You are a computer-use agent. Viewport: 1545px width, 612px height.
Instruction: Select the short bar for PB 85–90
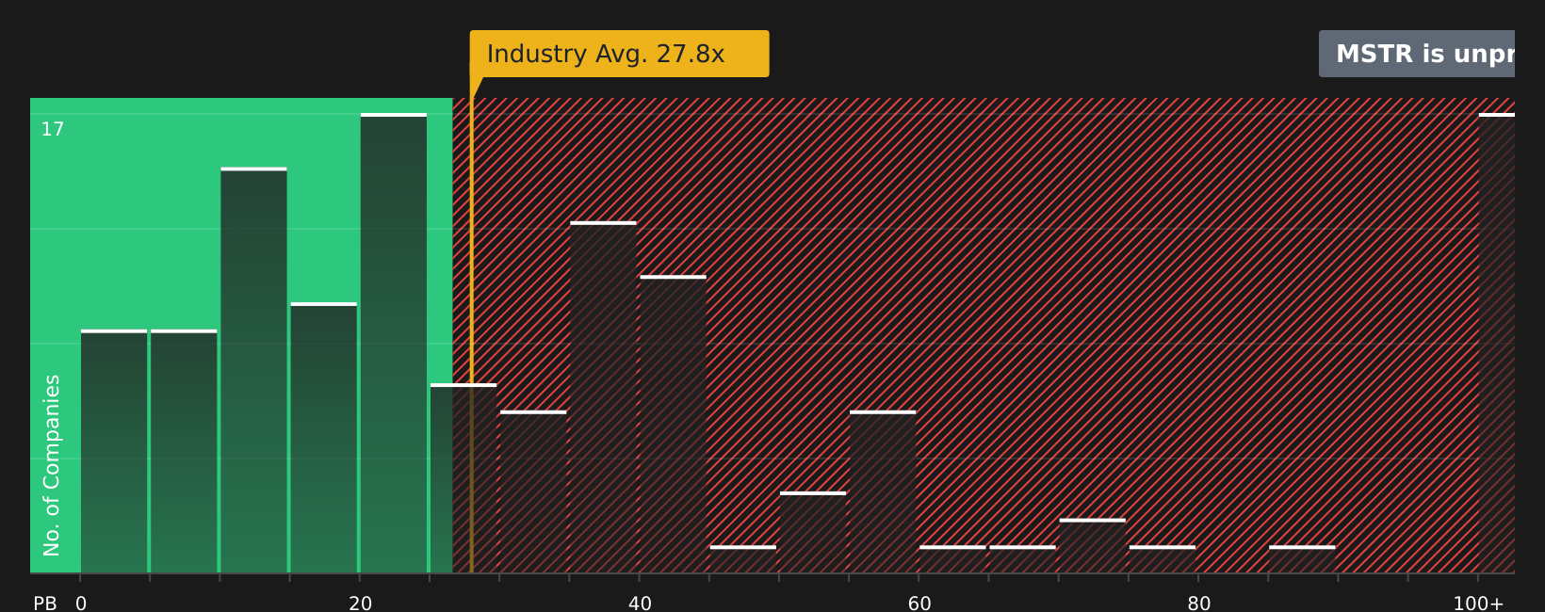coord(1302,559)
